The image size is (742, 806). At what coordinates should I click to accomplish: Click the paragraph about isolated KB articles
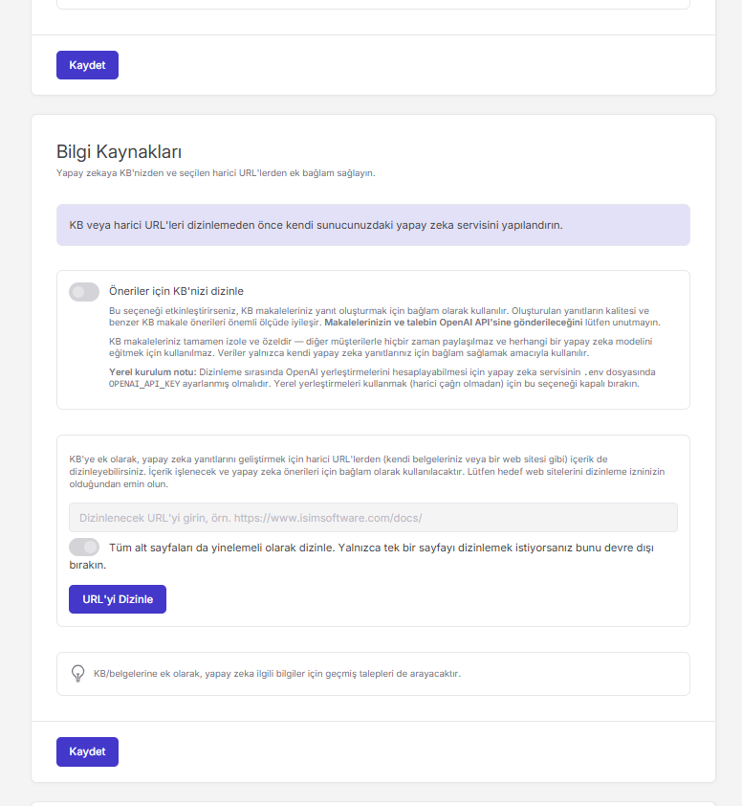[381, 347]
